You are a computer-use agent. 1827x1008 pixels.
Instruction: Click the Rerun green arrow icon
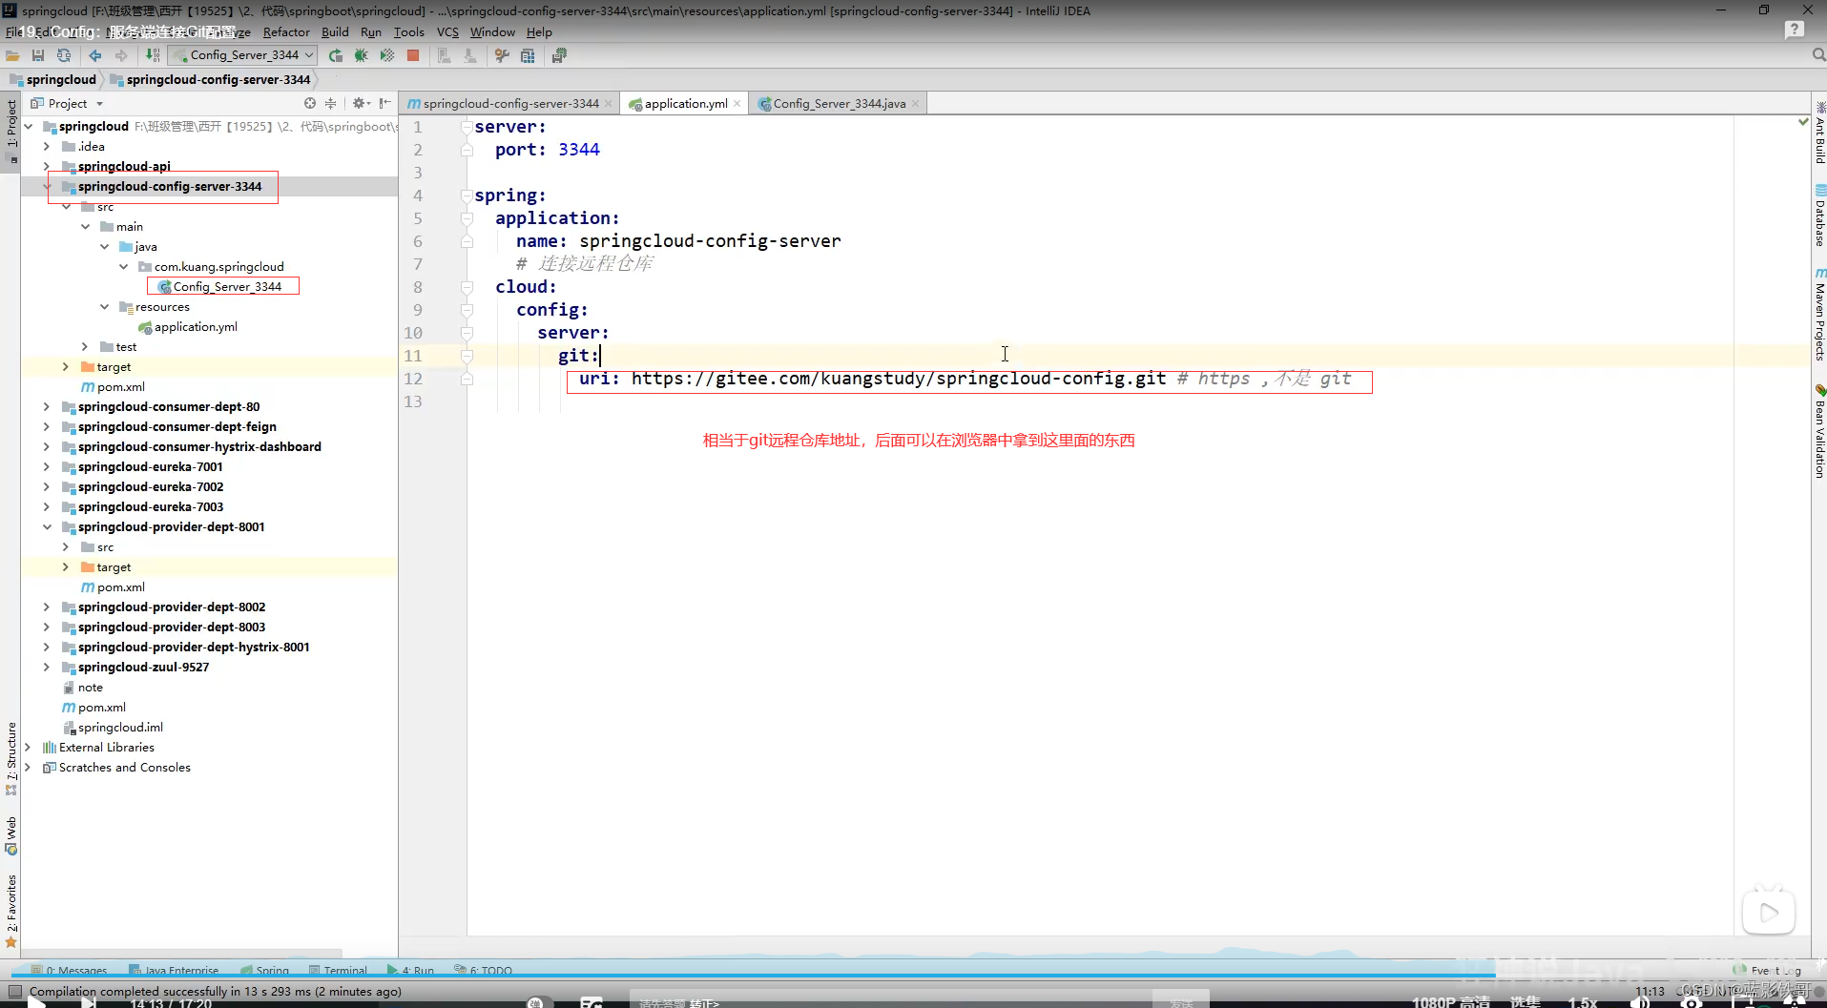coord(336,55)
